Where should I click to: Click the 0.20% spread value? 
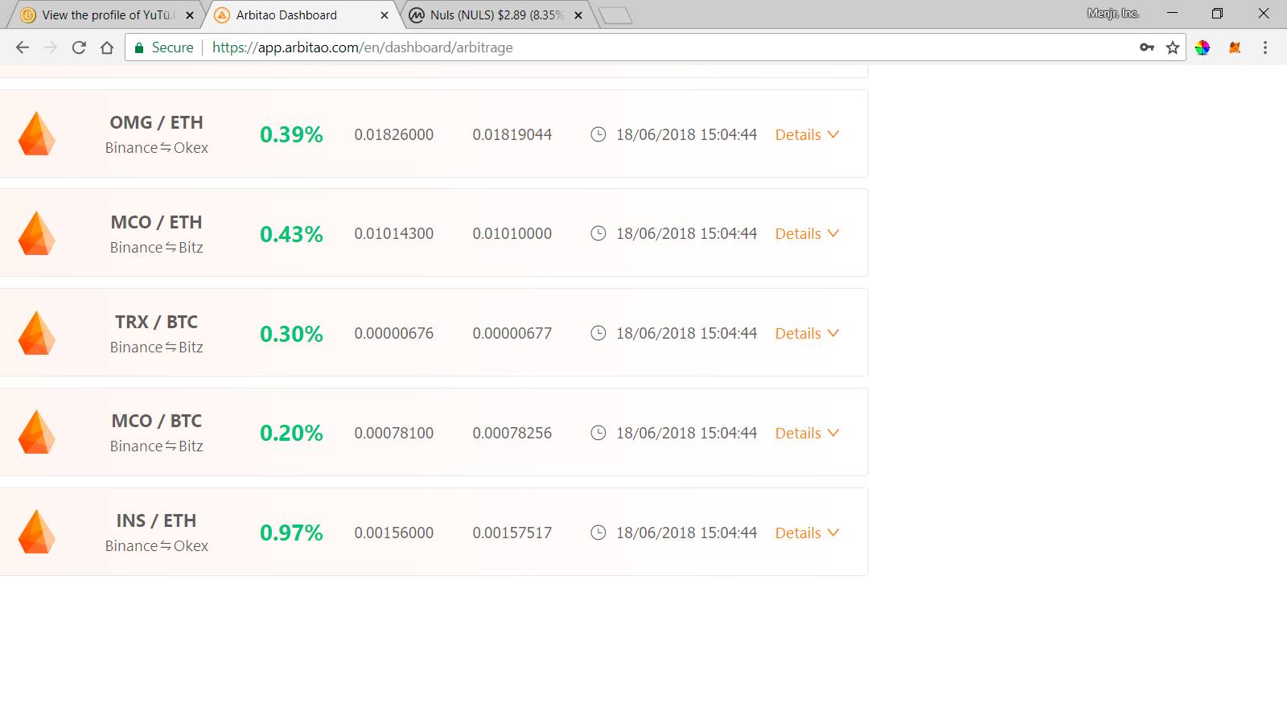point(291,433)
